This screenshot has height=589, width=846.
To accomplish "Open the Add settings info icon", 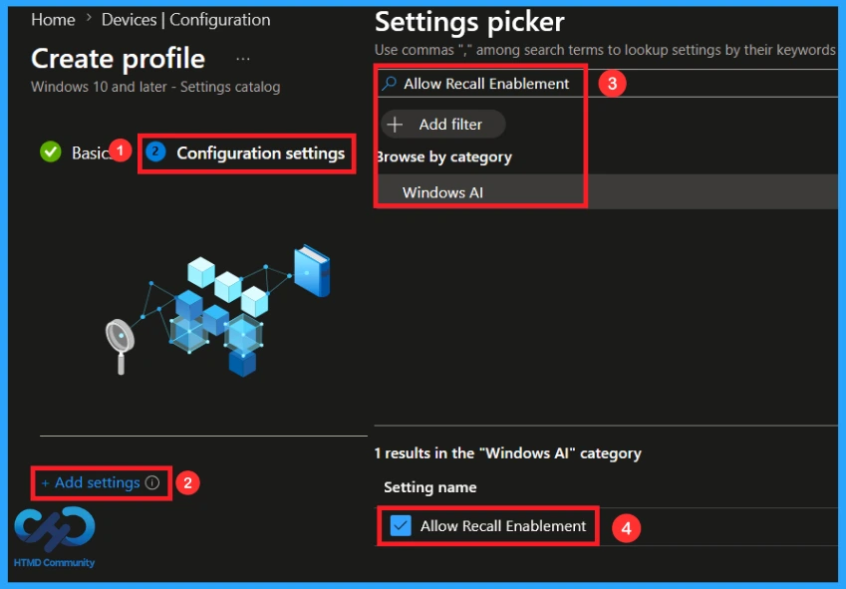I will click(152, 482).
